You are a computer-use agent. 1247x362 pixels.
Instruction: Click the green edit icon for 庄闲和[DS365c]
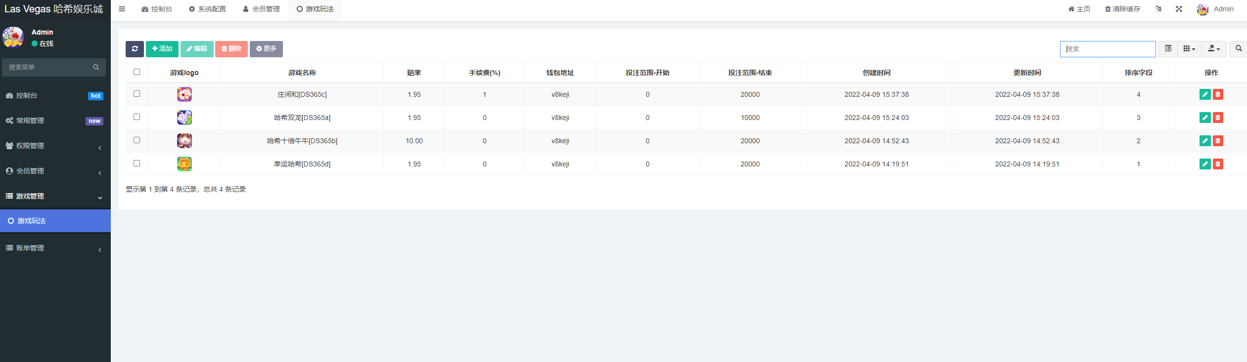tap(1204, 94)
